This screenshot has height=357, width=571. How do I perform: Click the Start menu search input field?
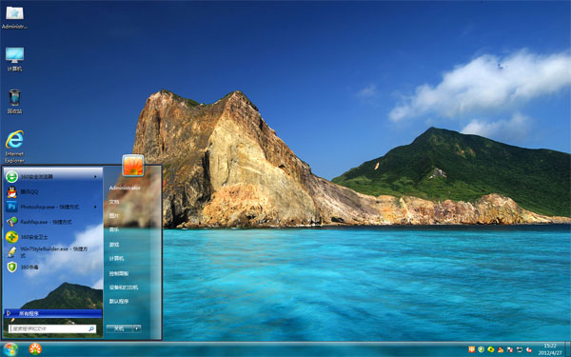coord(52,328)
